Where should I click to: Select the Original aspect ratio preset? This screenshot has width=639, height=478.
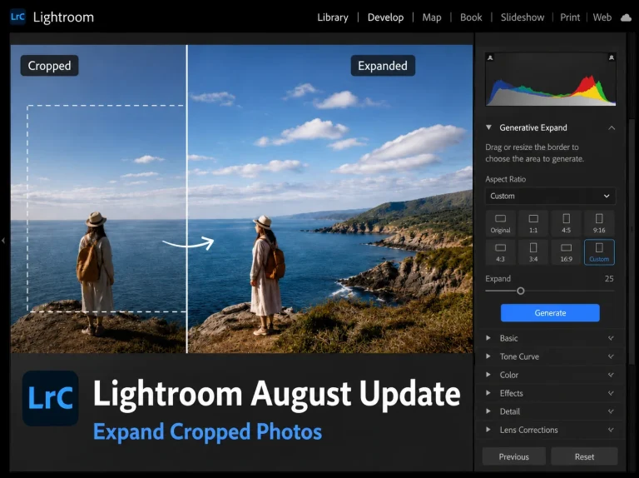click(x=500, y=223)
